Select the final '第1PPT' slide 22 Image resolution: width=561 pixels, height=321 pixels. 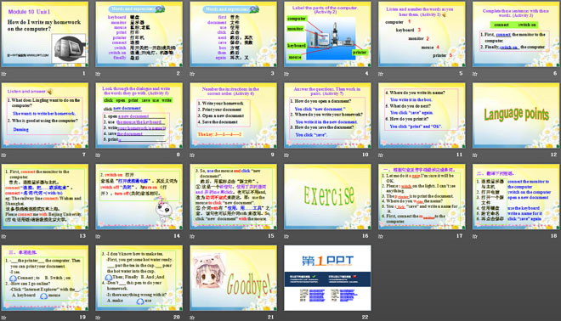327,278
